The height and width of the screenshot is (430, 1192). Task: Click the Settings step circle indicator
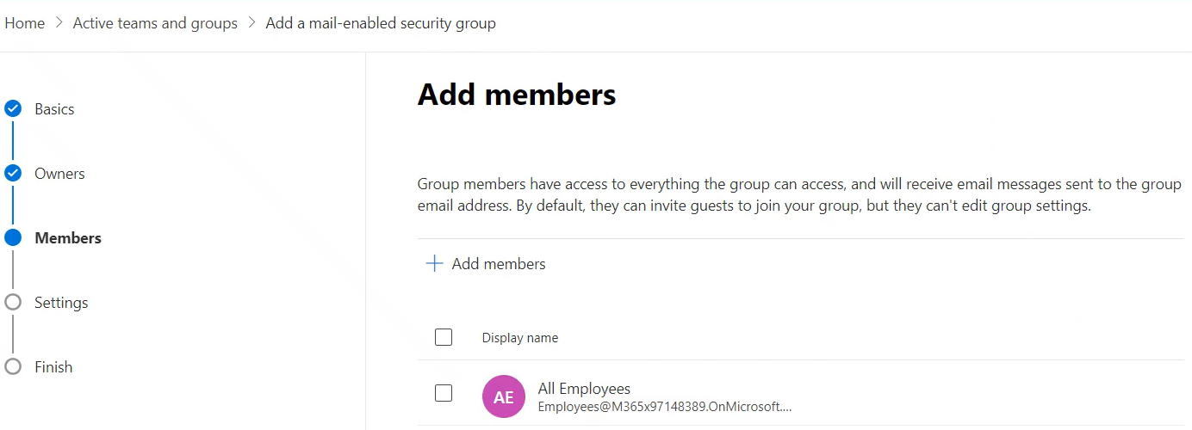[x=13, y=303]
